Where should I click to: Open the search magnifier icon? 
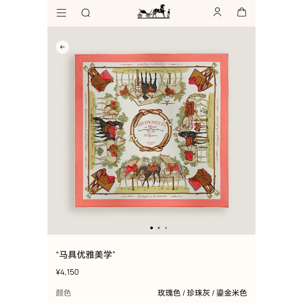[86, 13]
